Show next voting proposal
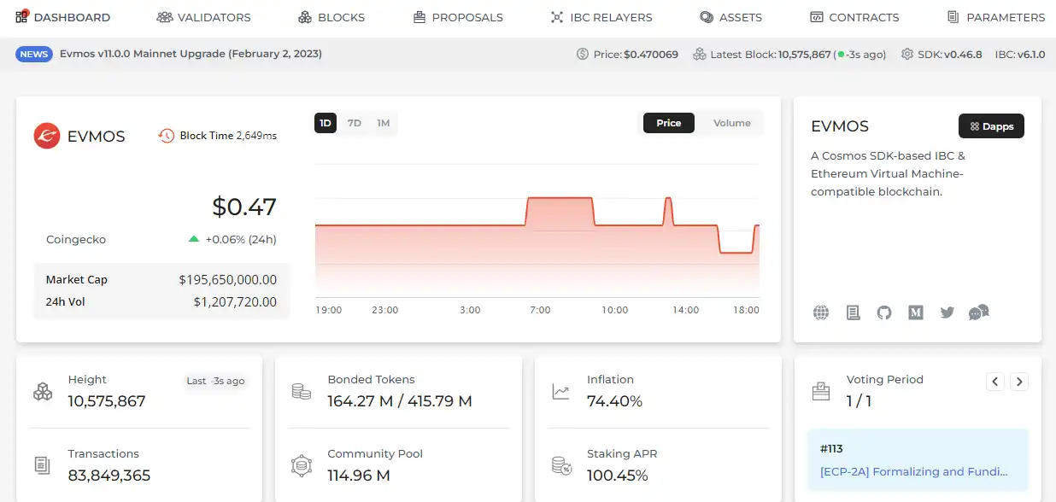This screenshot has width=1056, height=502. tap(1019, 382)
